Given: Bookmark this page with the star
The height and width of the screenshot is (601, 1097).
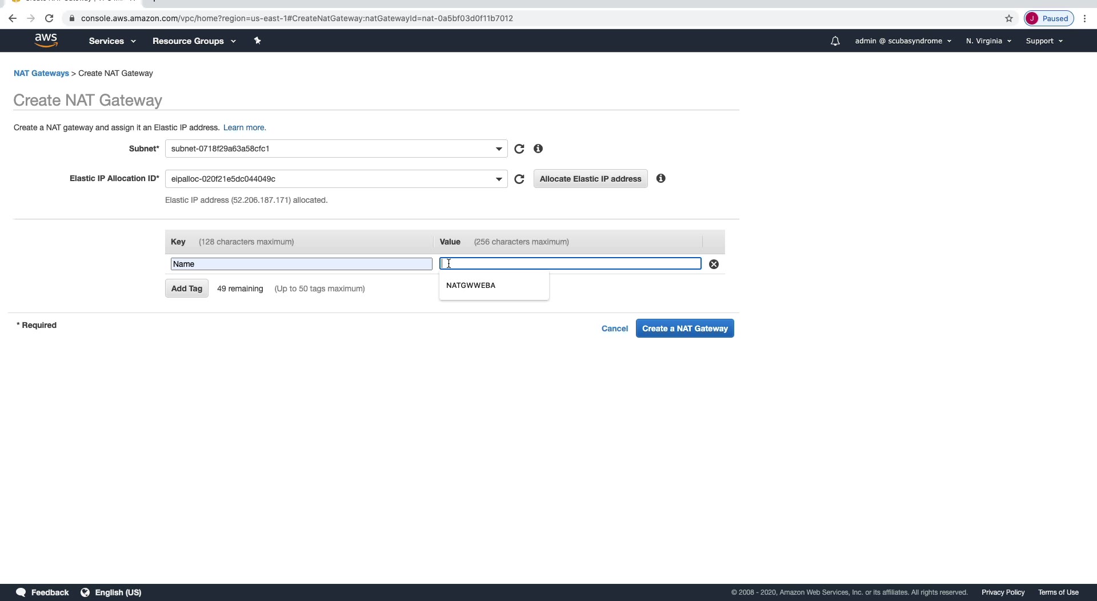Looking at the screenshot, I should pyautogui.click(x=1009, y=18).
